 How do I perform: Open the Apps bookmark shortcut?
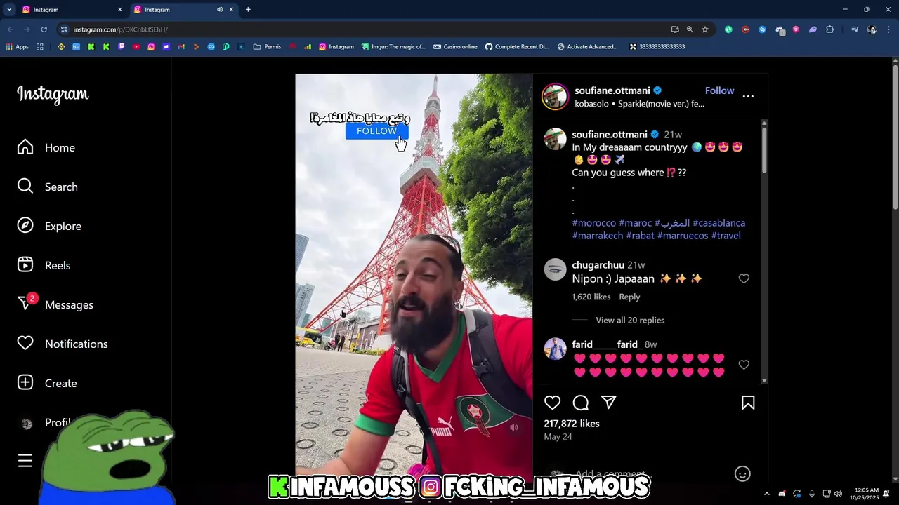18,47
